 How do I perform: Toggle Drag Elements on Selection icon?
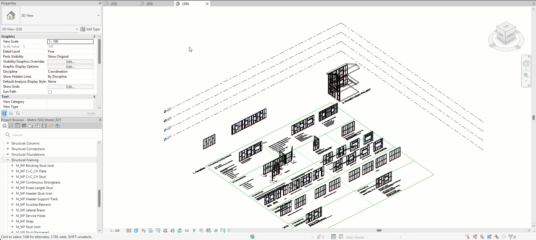coord(497,237)
